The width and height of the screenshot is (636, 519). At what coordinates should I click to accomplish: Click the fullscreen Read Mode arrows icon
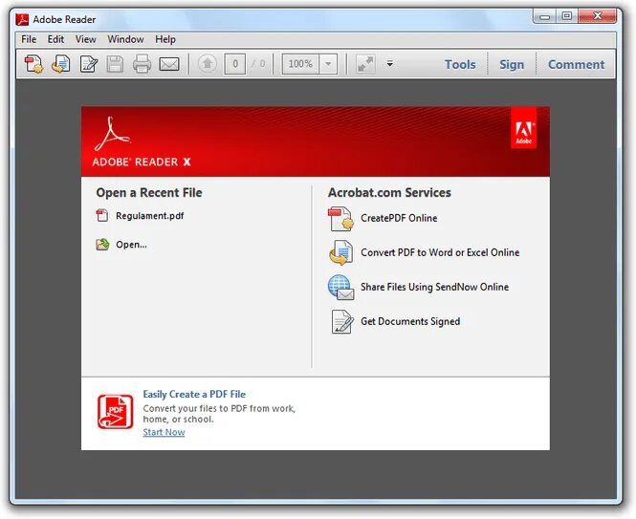tap(365, 64)
